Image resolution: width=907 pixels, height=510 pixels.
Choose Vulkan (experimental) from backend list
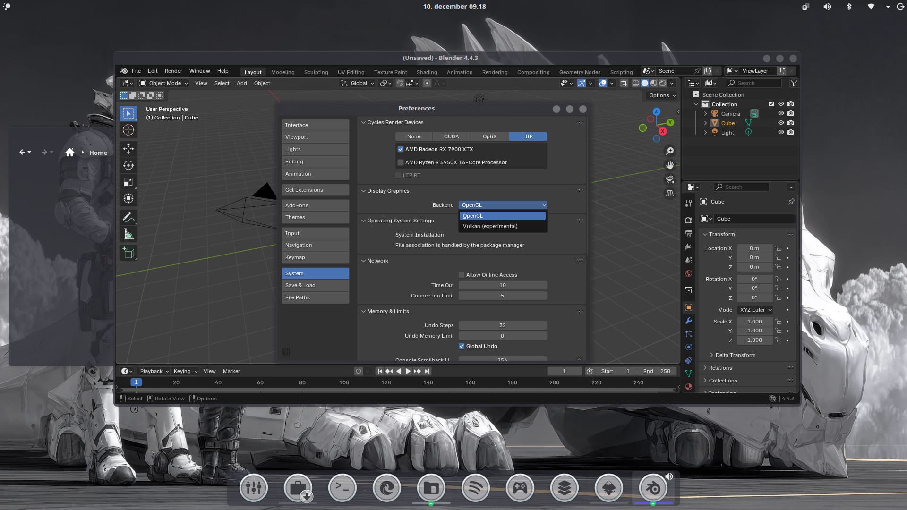(490, 226)
